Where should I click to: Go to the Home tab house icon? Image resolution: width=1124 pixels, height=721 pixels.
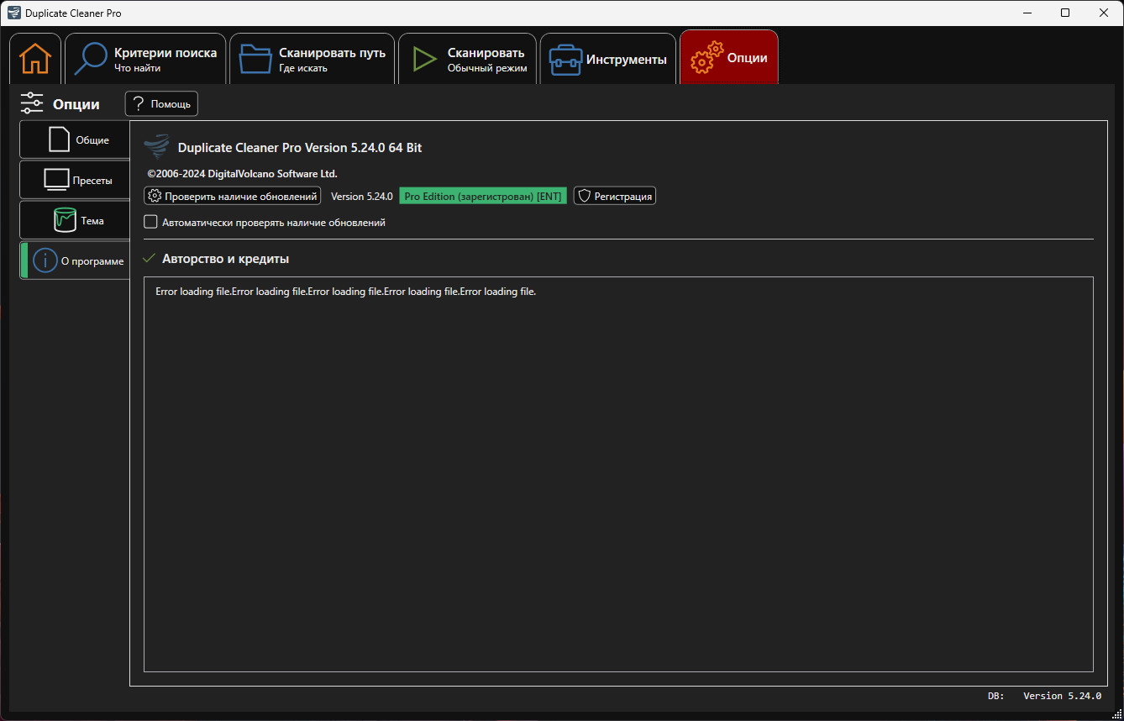click(35, 59)
